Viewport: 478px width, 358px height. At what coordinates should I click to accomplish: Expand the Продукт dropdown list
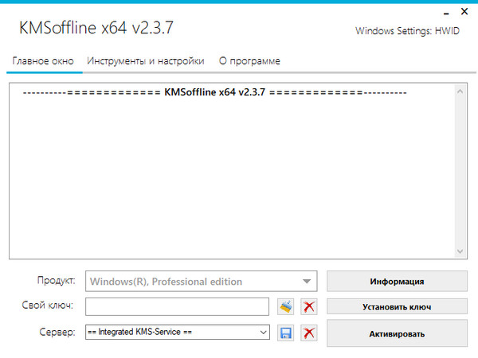click(202, 282)
